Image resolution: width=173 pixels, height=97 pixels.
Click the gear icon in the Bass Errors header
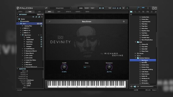tap(124, 22)
